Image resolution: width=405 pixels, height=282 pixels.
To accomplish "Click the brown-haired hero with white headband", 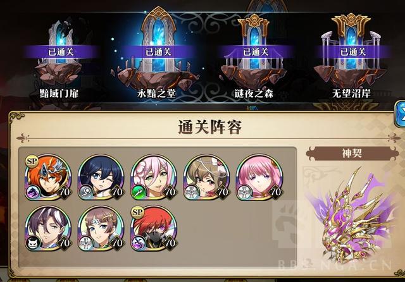I will [207, 177].
